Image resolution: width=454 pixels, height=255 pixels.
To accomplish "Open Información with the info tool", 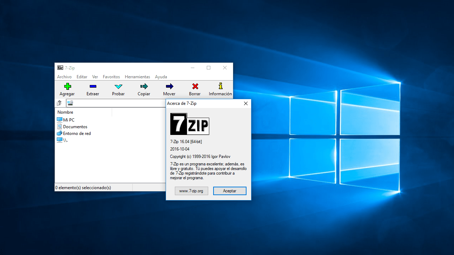I will point(220,89).
